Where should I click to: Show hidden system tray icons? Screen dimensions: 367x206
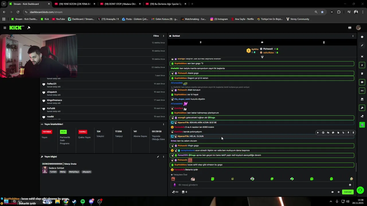(x=331, y=201)
